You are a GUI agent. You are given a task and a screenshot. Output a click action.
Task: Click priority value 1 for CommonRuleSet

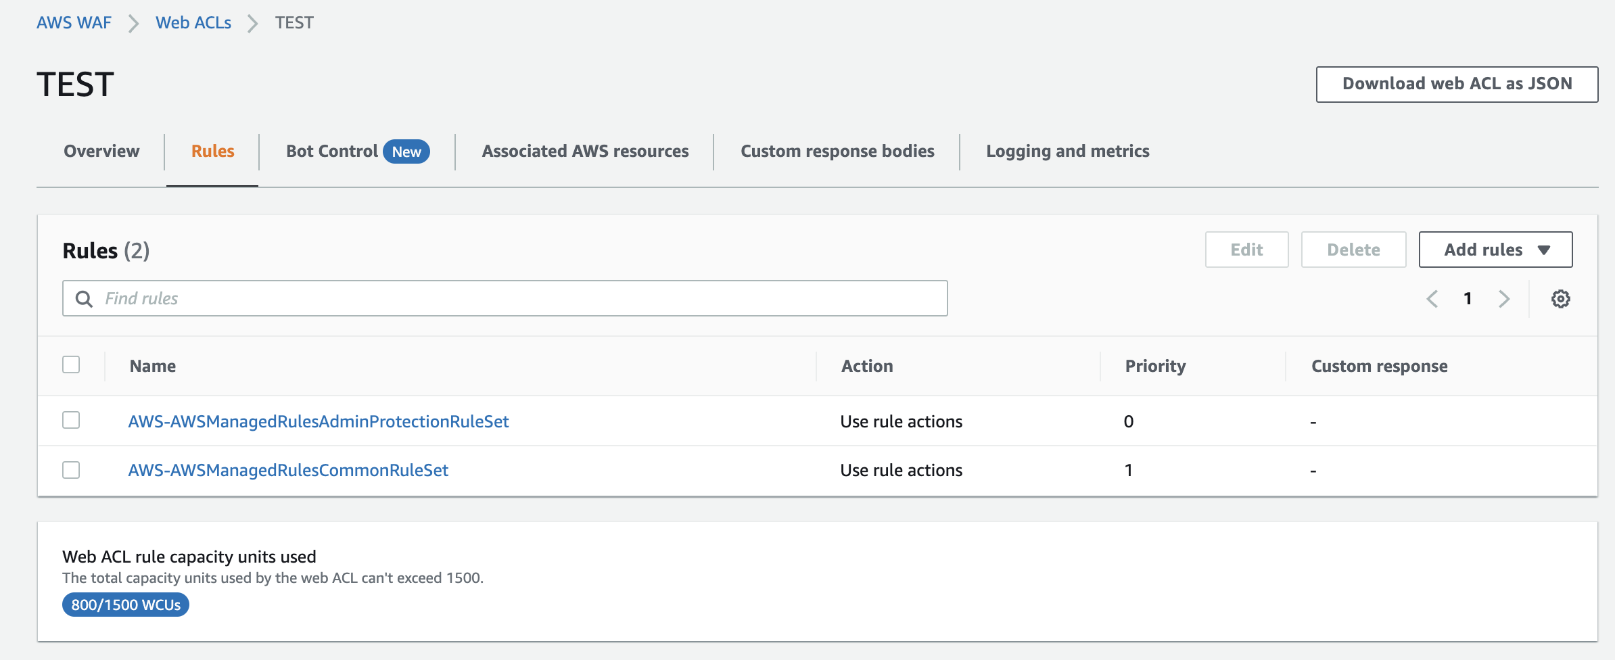1128,470
